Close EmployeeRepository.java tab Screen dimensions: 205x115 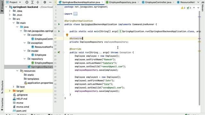click(x=138, y=2)
